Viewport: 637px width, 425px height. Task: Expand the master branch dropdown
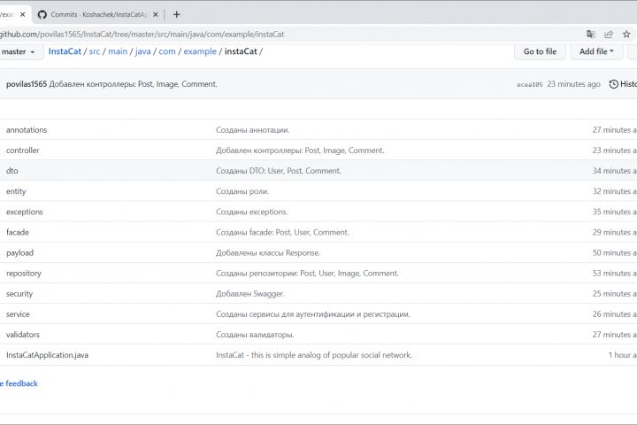coord(18,51)
